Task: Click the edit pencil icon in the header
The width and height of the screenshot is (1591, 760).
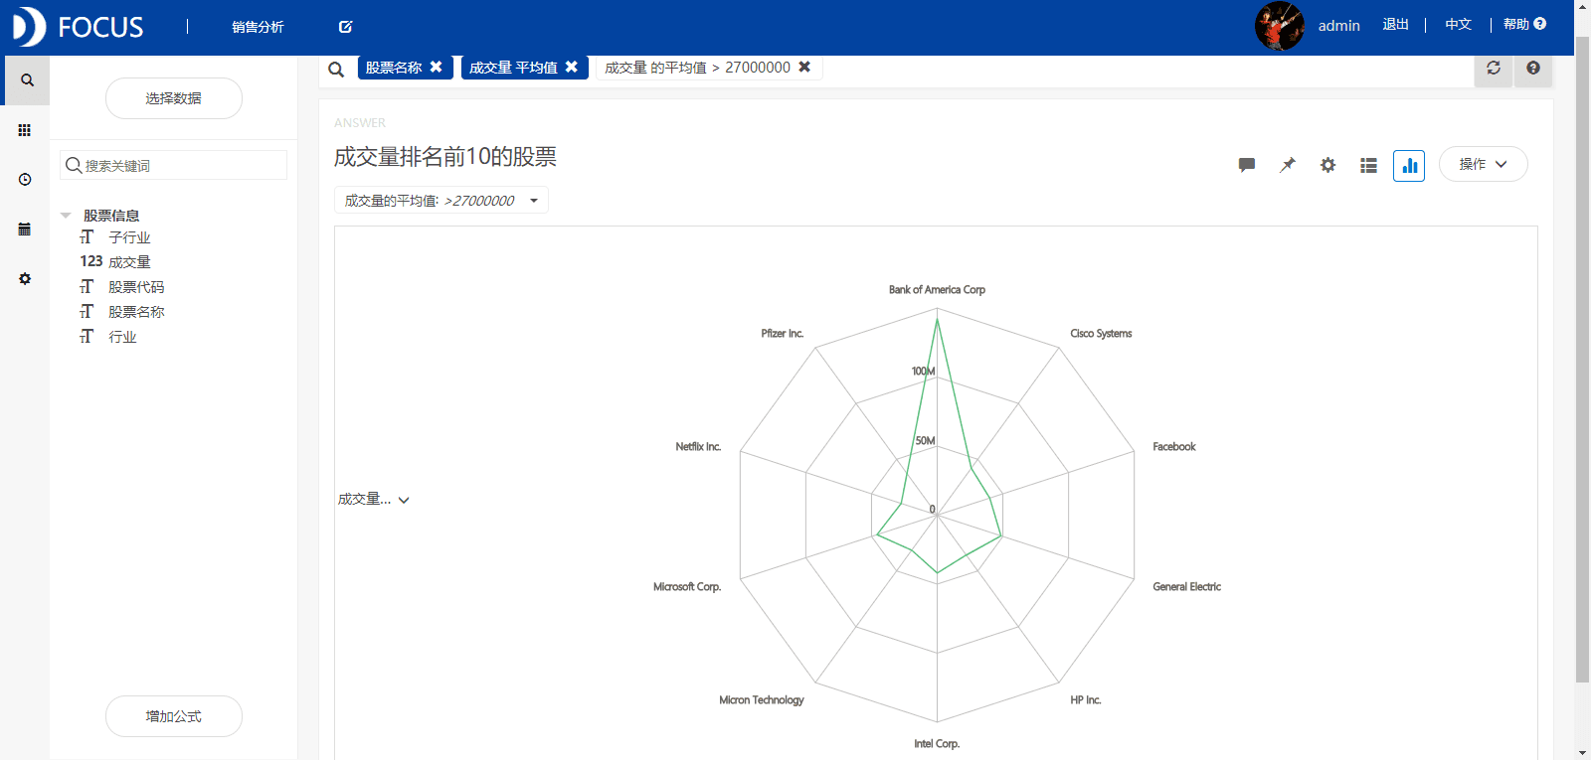Action: [345, 27]
